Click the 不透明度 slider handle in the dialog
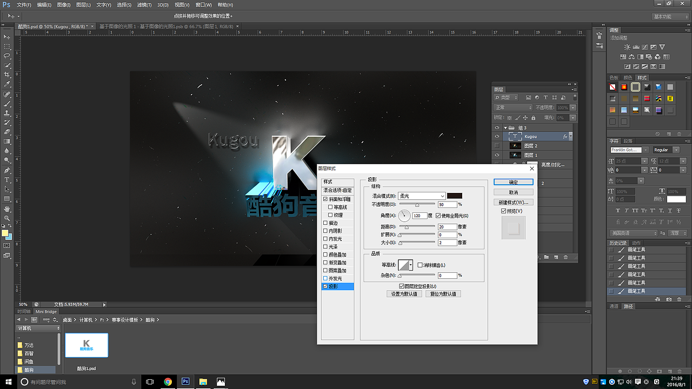 (417, 205)
